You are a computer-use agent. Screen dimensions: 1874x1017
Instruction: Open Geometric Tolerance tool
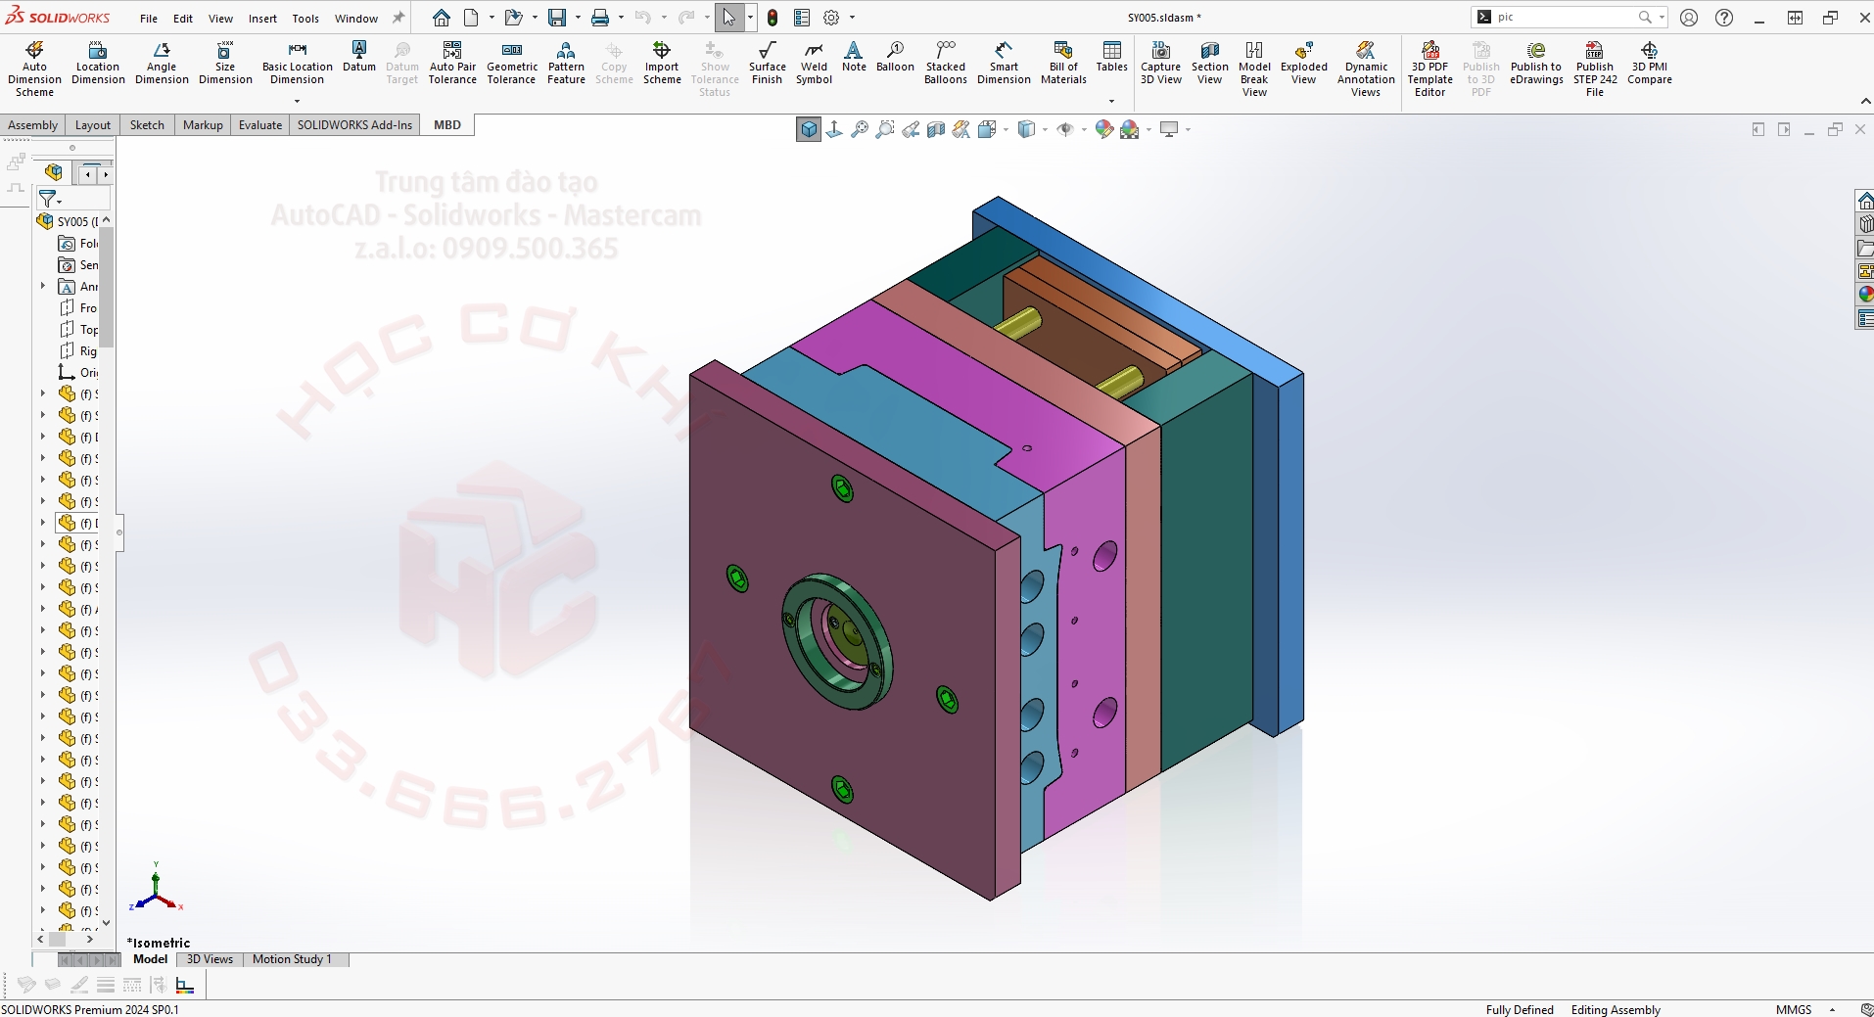point(512,63)
